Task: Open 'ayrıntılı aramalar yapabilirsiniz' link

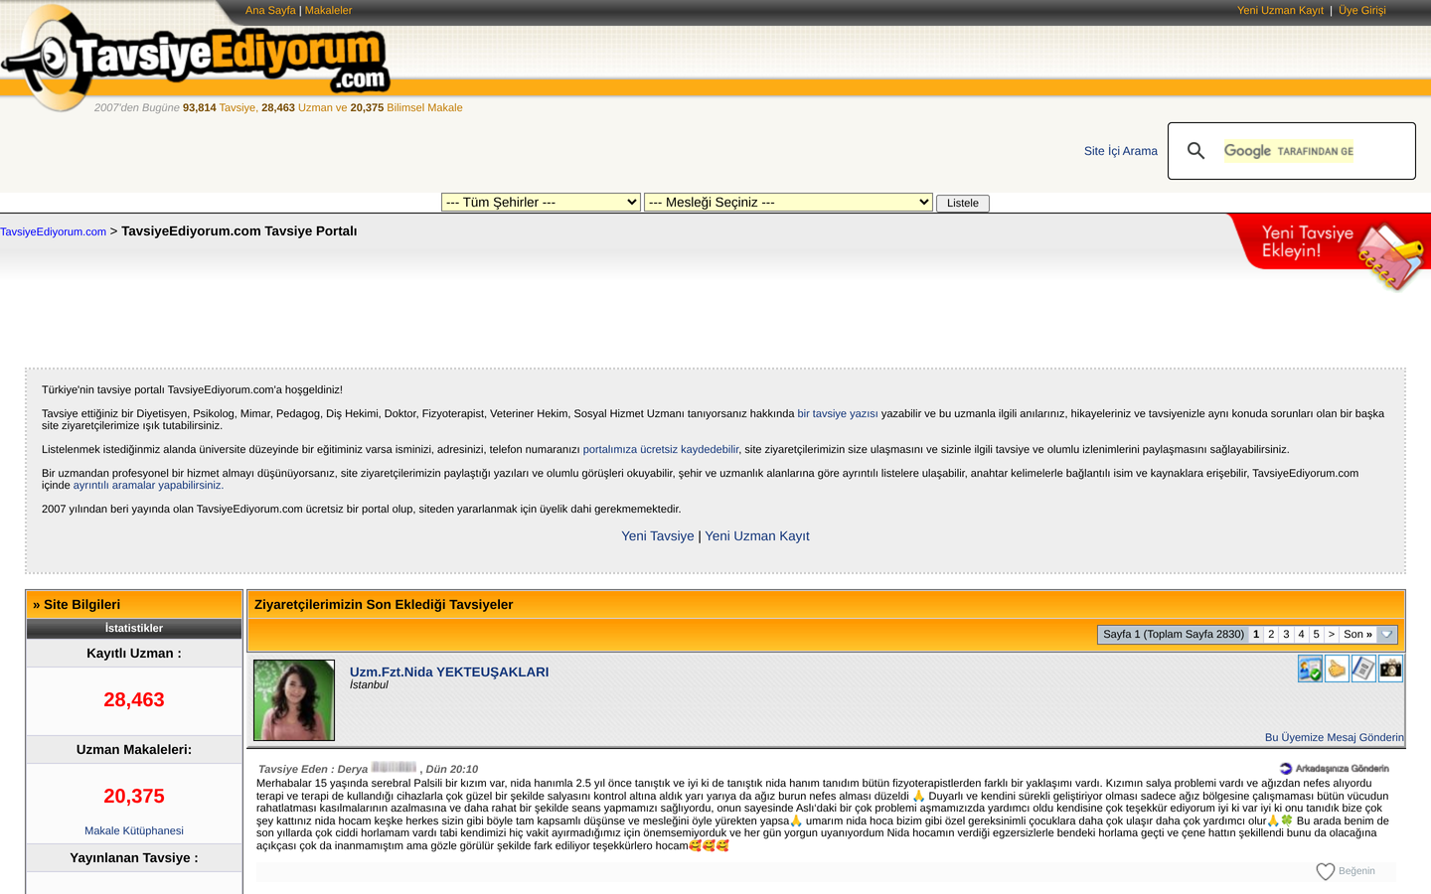Action: [x=148, y=485]
